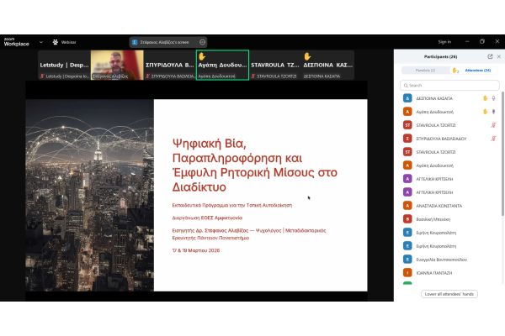505x336 pixels.
Task: Switch to the Attendees tab
Action: pos(478,71)
